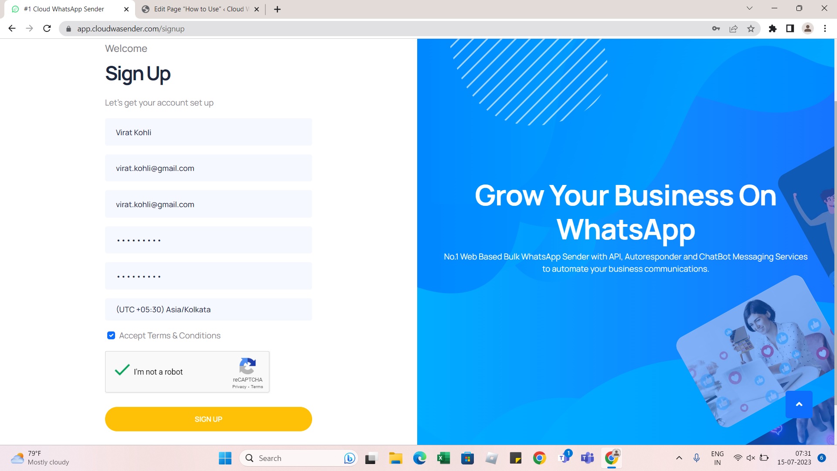Close the Edit Page How to Use tab
This screenshot has width=837, height=471.
pyautogui.click(x=256, y=9)
